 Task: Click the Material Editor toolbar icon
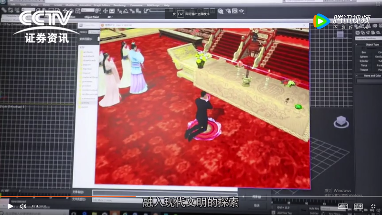(221, 11)
